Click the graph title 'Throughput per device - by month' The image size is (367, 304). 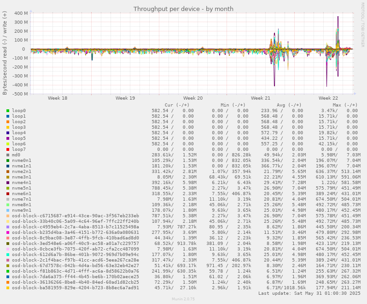click(183, 9)
